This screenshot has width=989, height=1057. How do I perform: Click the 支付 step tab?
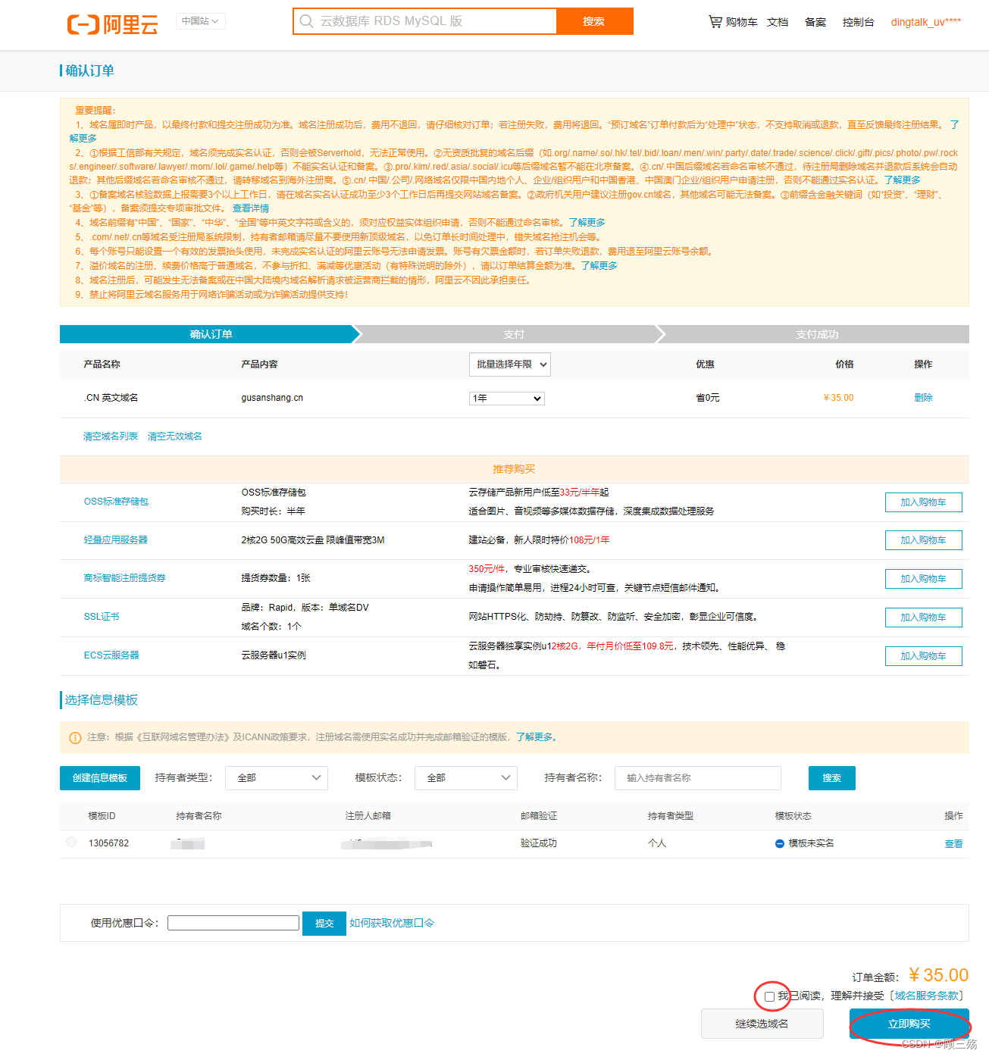pyautogui.click(x=514, y=334)
